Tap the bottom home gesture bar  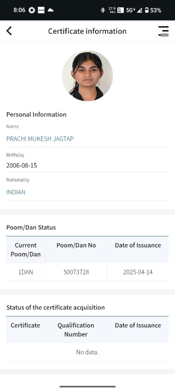[x=87, y=386]
